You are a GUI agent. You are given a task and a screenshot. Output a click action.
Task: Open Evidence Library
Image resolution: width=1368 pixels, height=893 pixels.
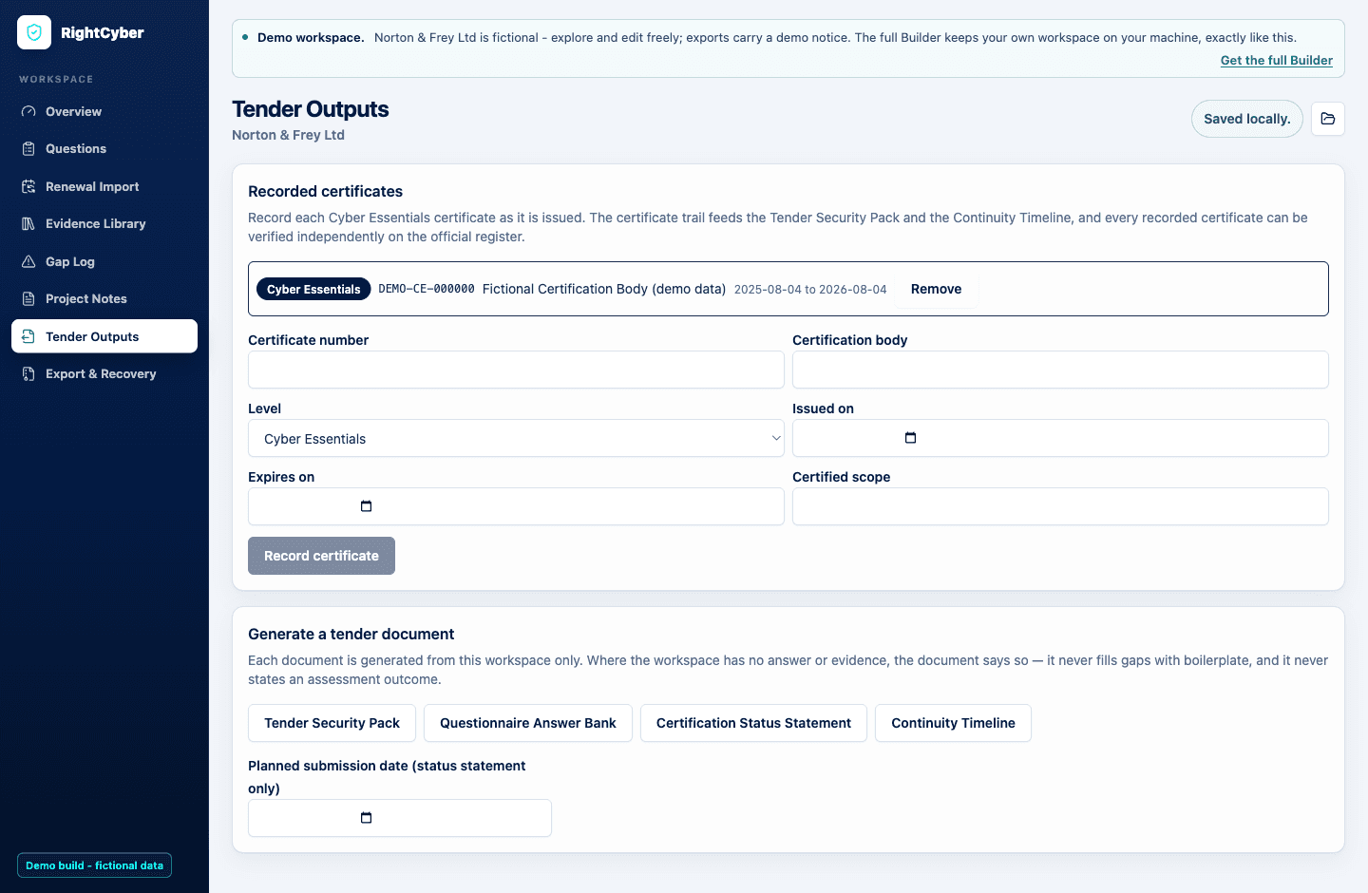click(x=104, y=223)
